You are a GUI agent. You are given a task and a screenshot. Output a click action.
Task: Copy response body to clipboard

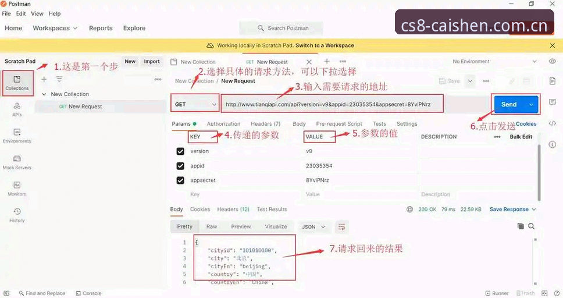(x=521, y=226)
